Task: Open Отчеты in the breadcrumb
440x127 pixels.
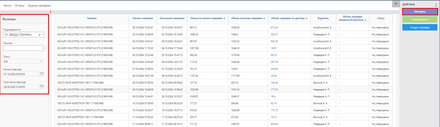Action: (19, 6)
